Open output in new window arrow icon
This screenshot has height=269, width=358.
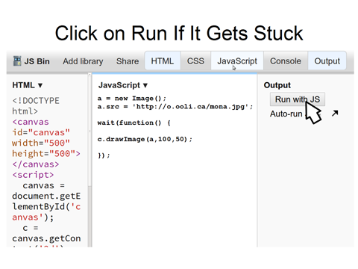335,114
